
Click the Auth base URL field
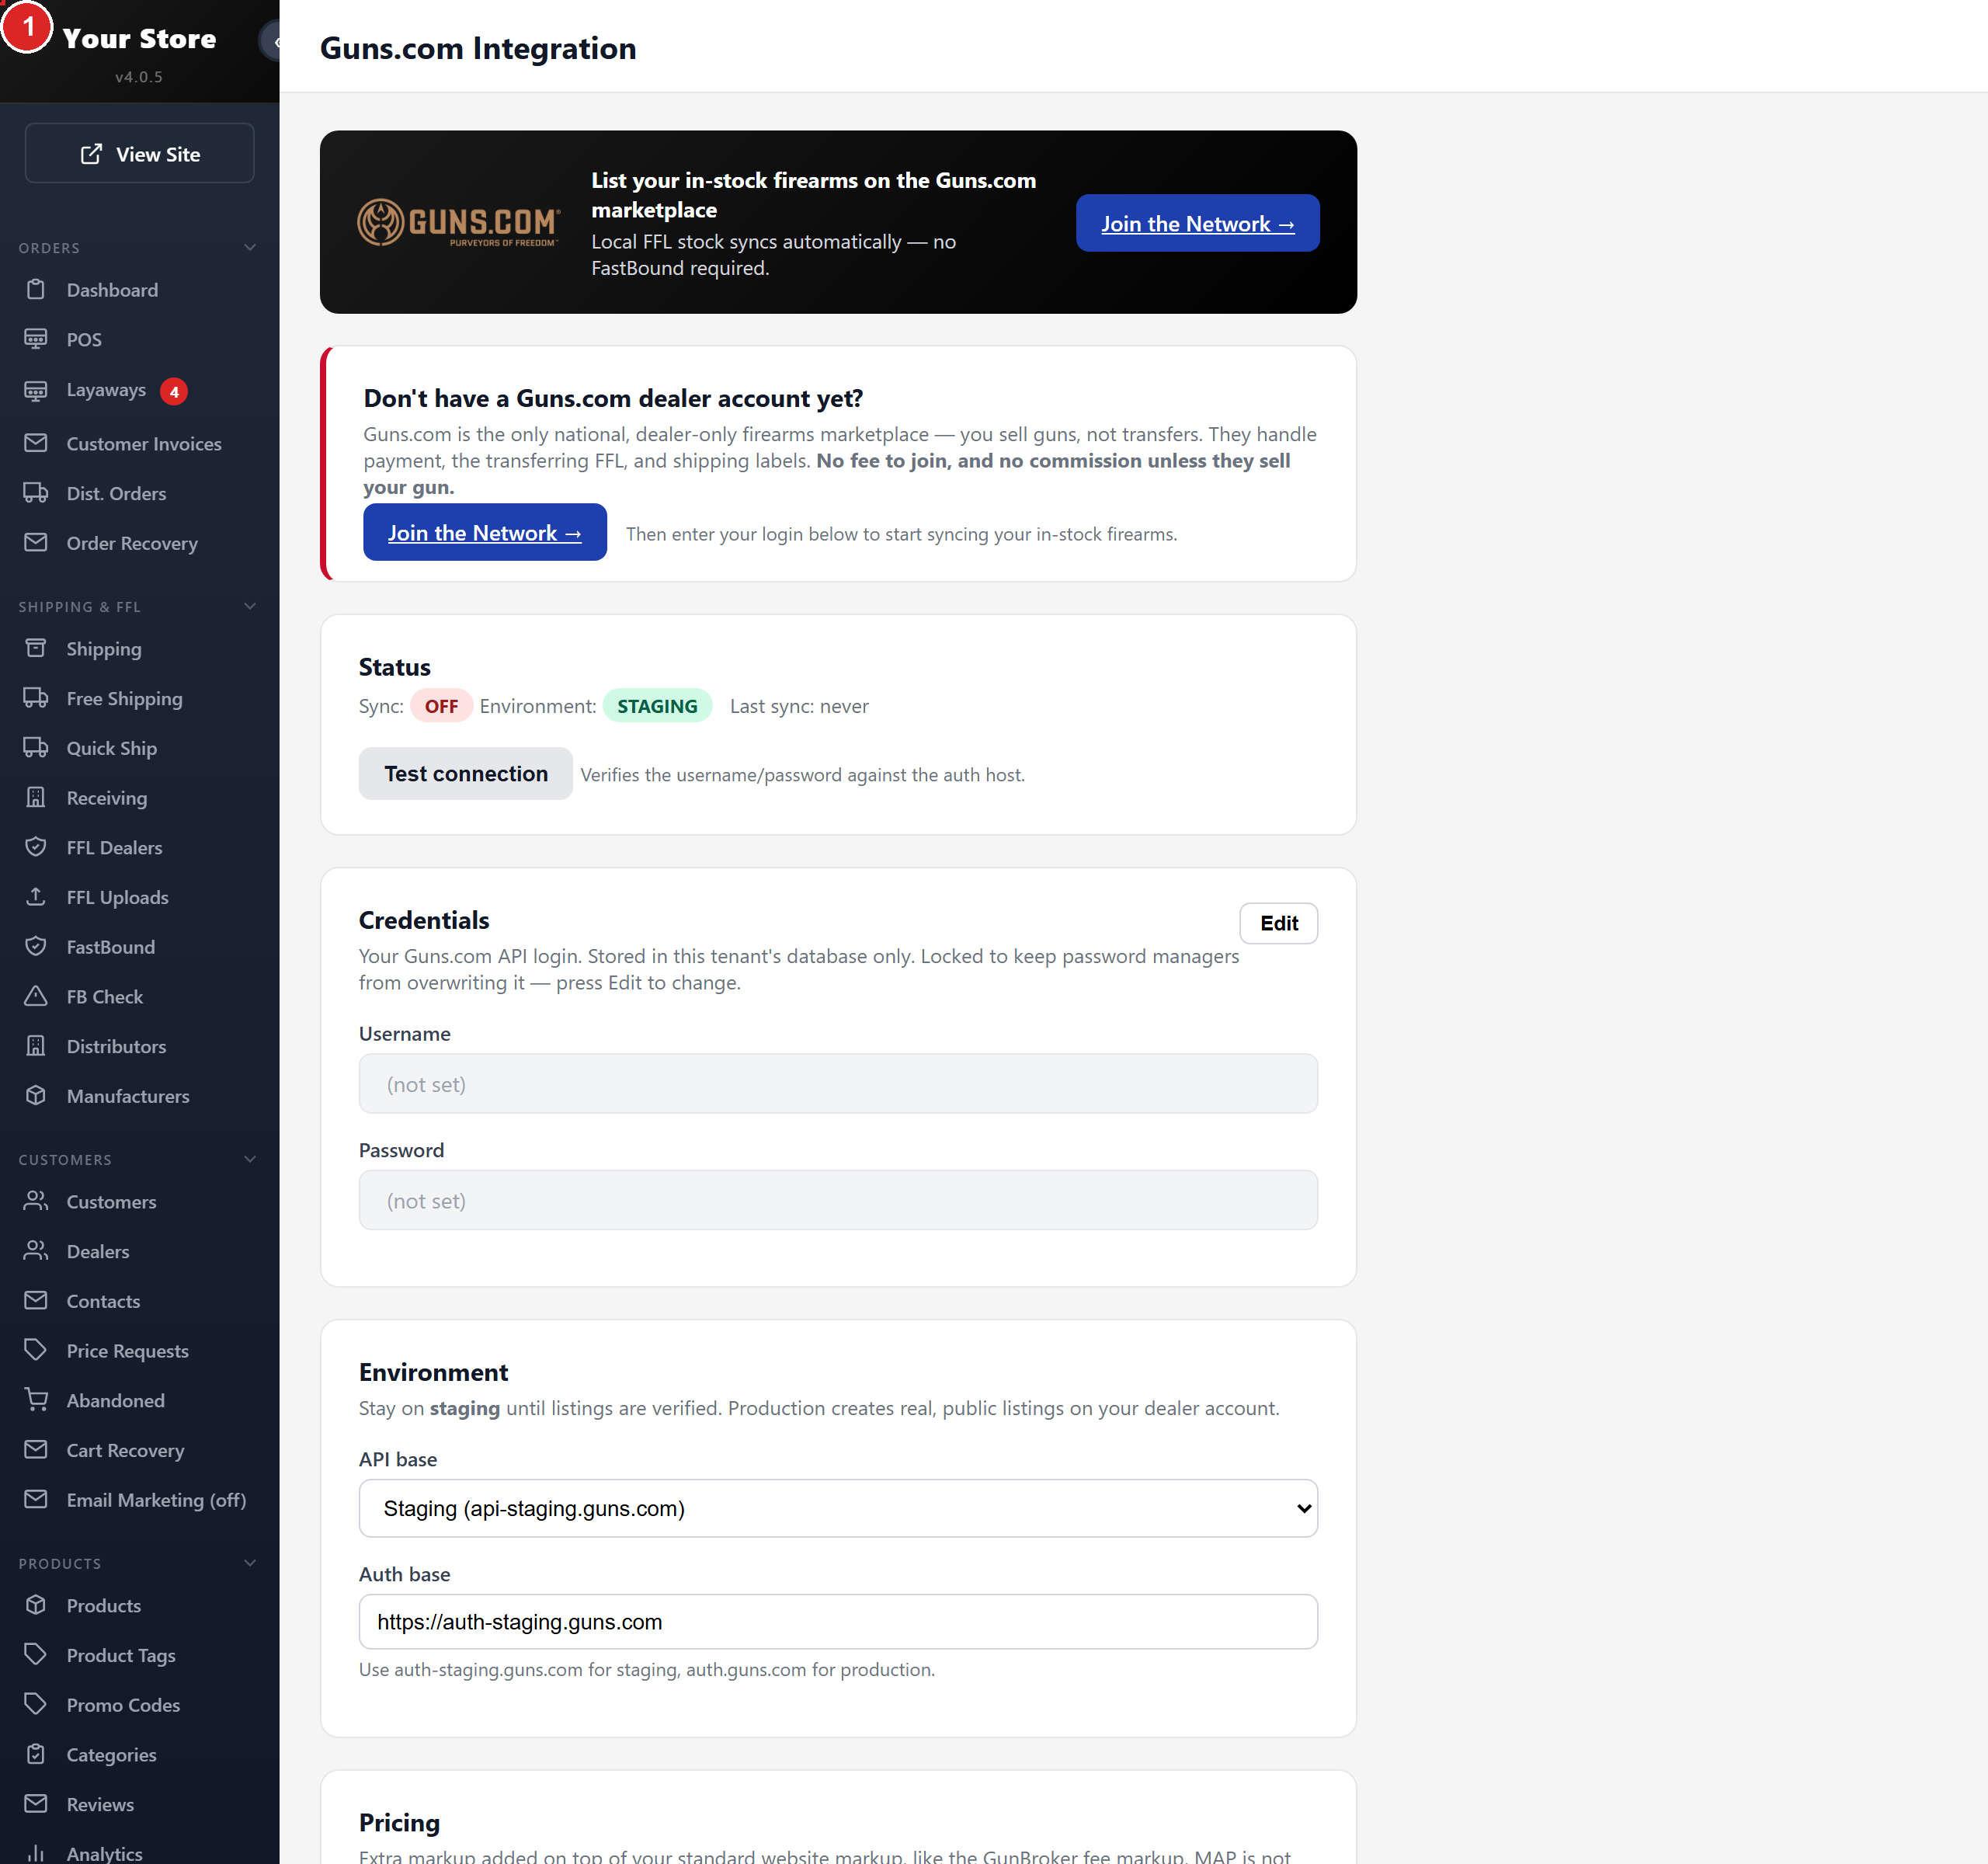click(838, 1621)
